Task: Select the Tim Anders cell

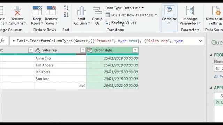Action: tap(60, 65)
